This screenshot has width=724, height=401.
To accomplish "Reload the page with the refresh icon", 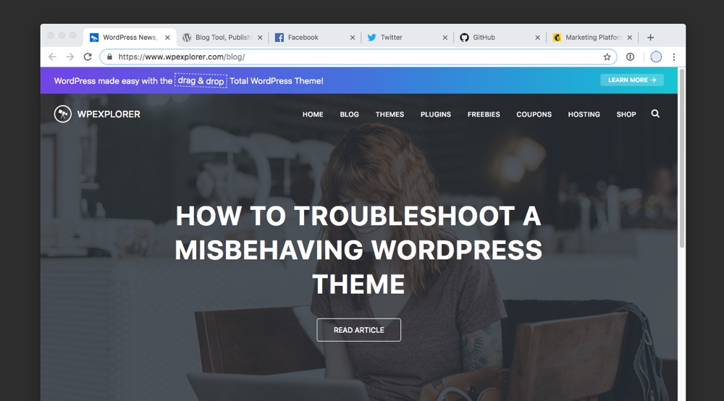I will (x=88, y=56).
